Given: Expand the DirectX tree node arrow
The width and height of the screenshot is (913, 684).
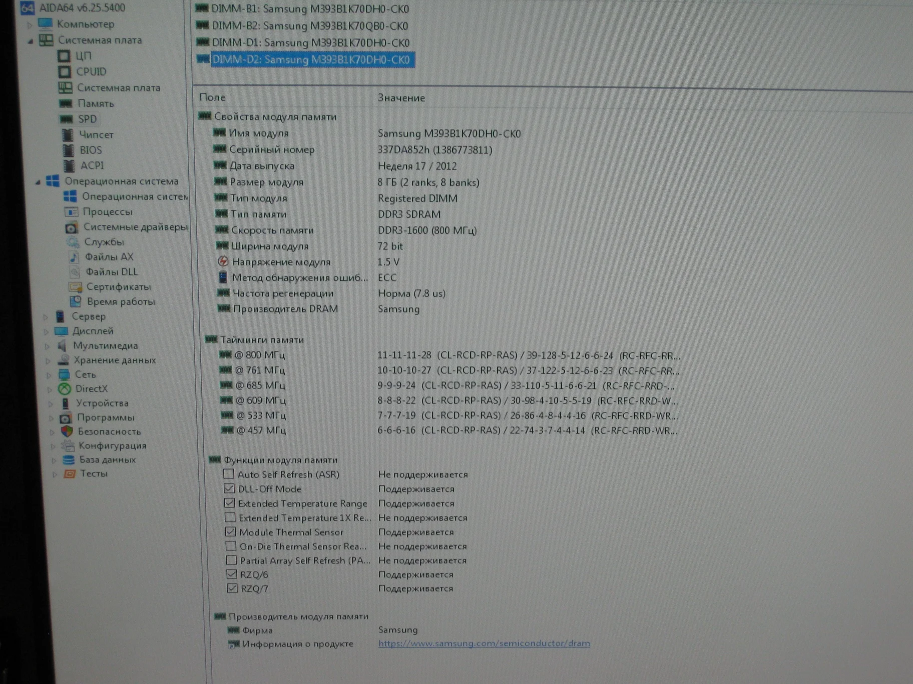Looking at the screenshot, I should tap(50, 389).
